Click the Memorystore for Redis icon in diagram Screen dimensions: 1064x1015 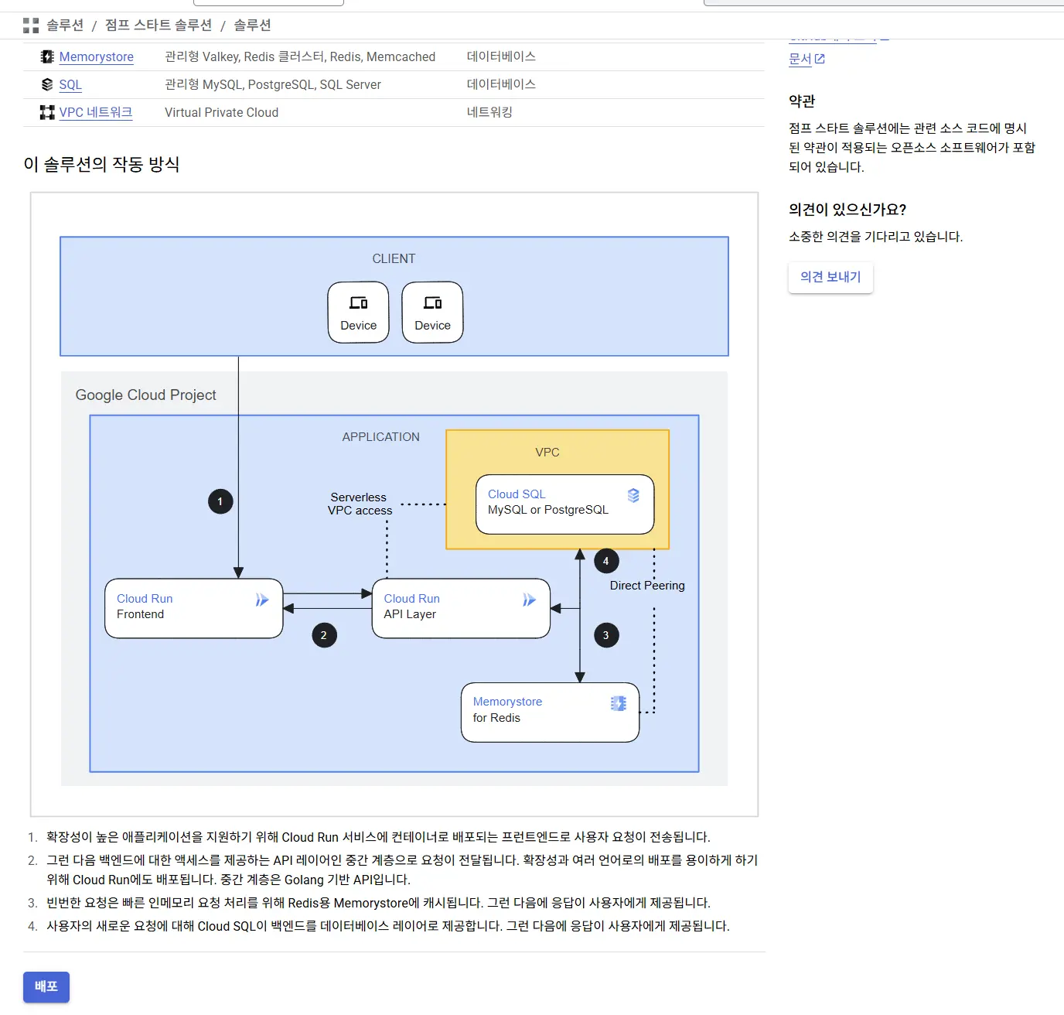[617, 702]
